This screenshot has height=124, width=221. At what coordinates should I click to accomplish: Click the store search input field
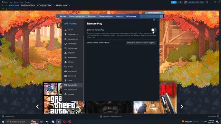tap(150, 16)
